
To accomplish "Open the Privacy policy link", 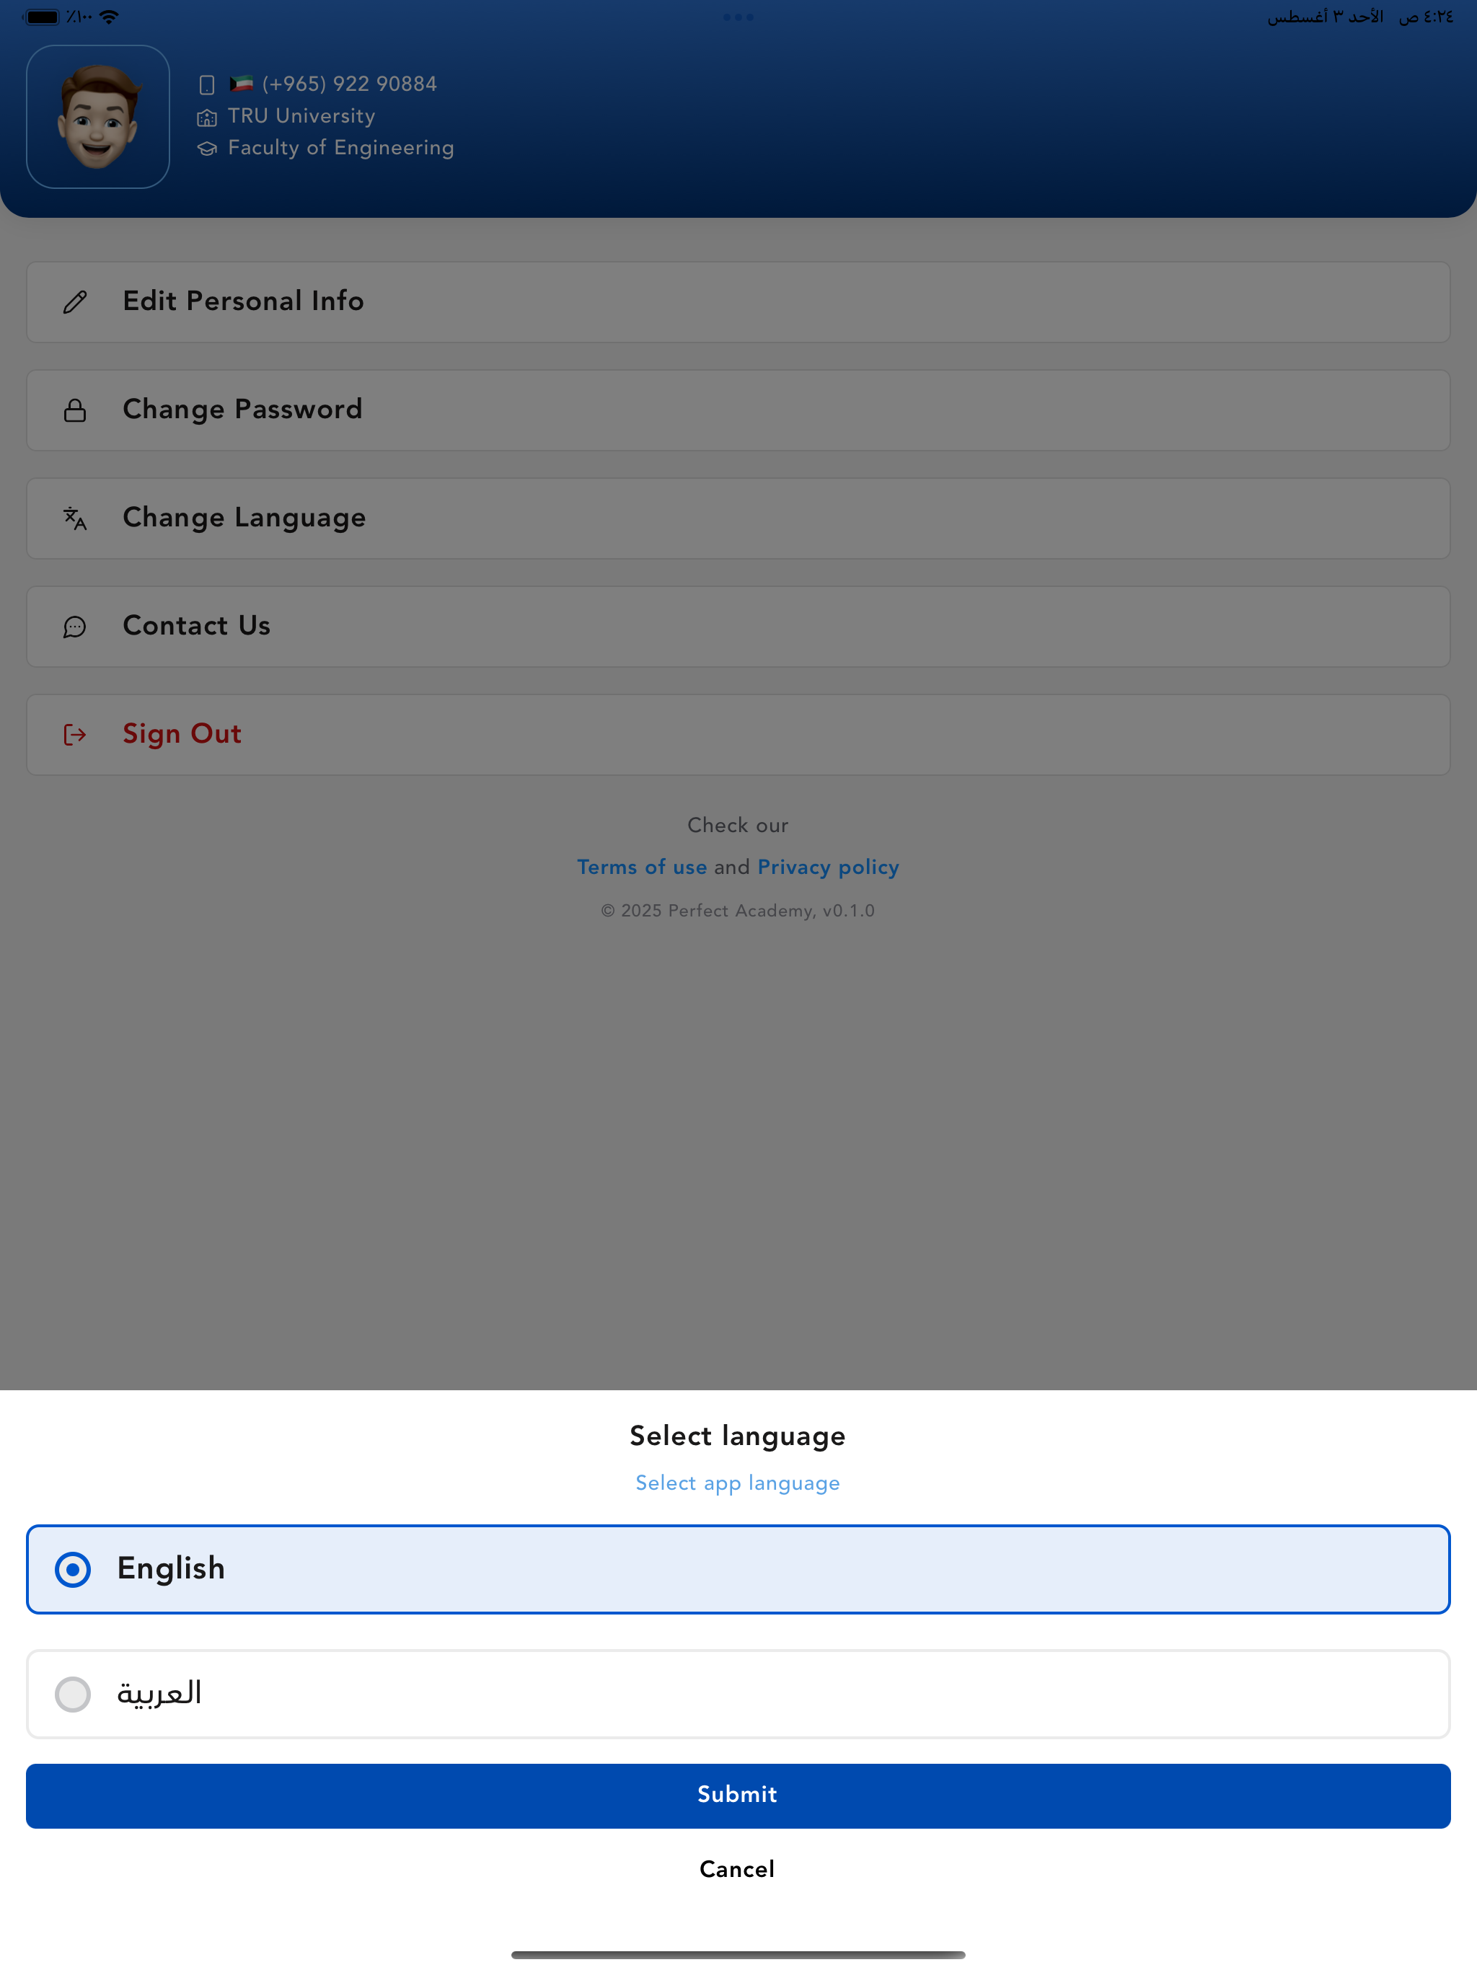I will pos(828,867).
